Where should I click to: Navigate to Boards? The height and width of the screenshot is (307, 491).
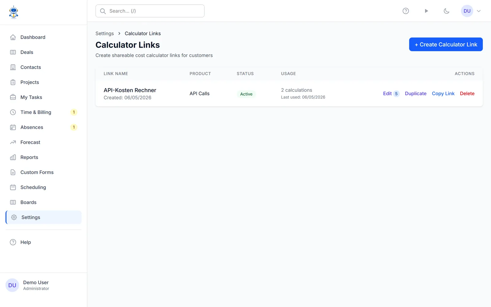44,202
